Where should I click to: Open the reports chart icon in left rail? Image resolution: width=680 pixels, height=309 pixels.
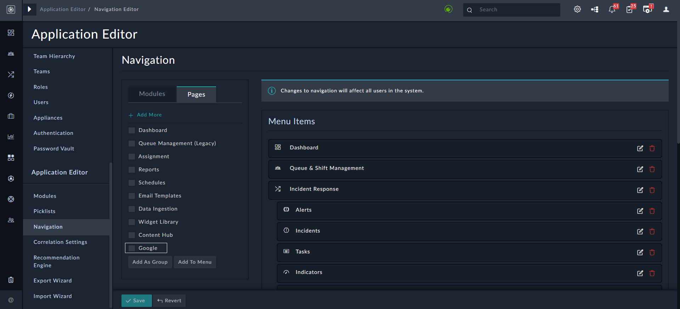click(x=11, y=137)
